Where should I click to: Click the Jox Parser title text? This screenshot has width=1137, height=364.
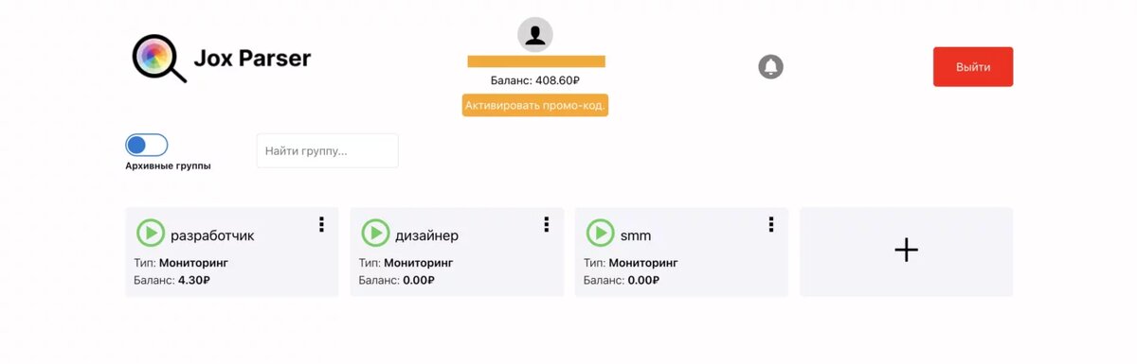(252, 59)
